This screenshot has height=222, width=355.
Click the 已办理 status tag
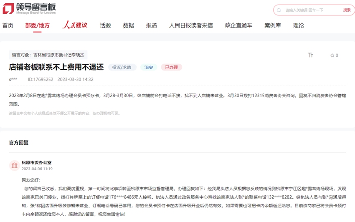[171, 67]
